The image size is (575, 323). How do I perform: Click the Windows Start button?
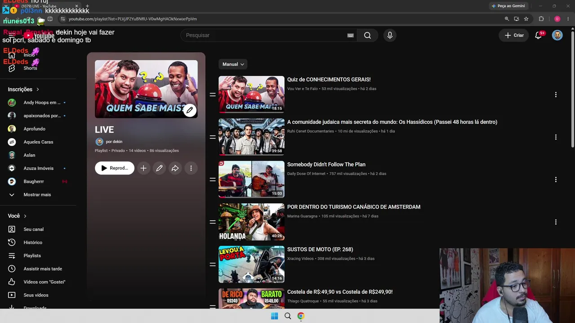click(274, 316)
